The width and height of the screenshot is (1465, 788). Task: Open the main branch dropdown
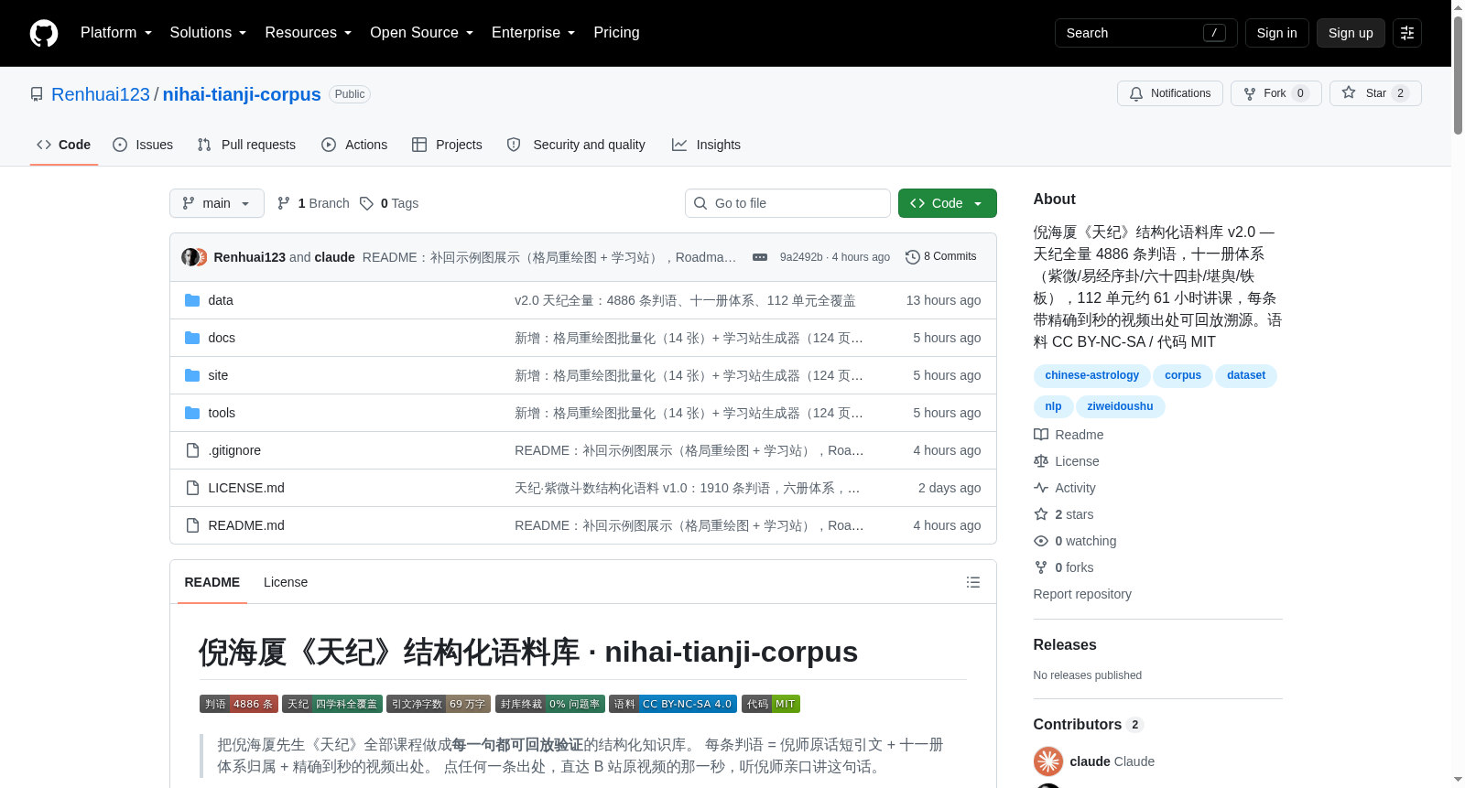click(x=217, y=203)
